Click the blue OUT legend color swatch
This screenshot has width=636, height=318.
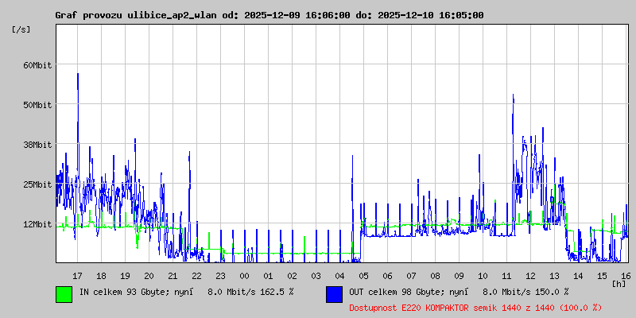tap(334, 293)
